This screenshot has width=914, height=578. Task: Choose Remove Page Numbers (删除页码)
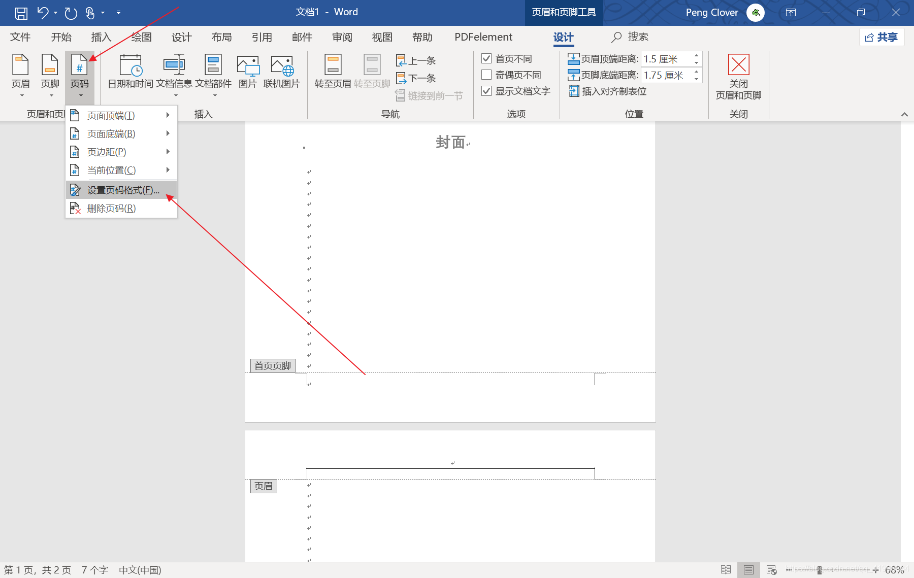pyautogui.click(x=121, y=209)
